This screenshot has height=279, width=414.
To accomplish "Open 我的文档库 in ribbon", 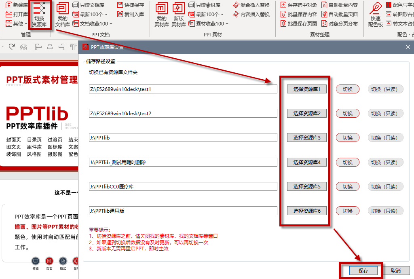I will tap(63, 14).
